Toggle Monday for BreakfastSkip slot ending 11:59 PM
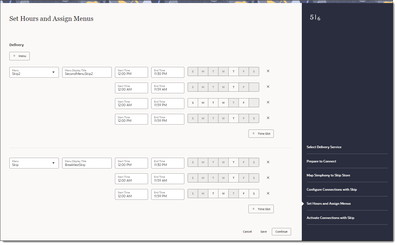Screen dimensions: 397x245 [x=203, y=194]
